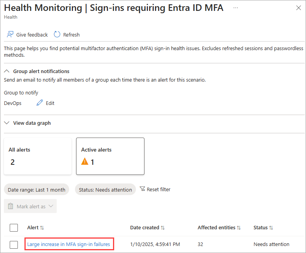The image size is (306, 253).
Task: Click the Date range filter pill
Action: (x=37, y=190)
